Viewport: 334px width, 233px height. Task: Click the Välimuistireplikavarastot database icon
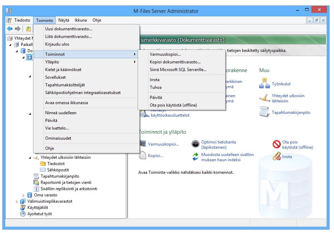23,201
